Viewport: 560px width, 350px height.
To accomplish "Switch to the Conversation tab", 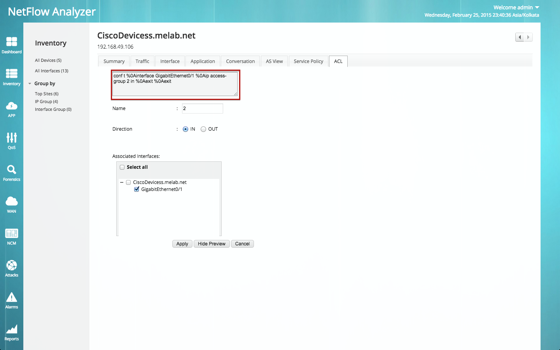I will tap(240, 61).
